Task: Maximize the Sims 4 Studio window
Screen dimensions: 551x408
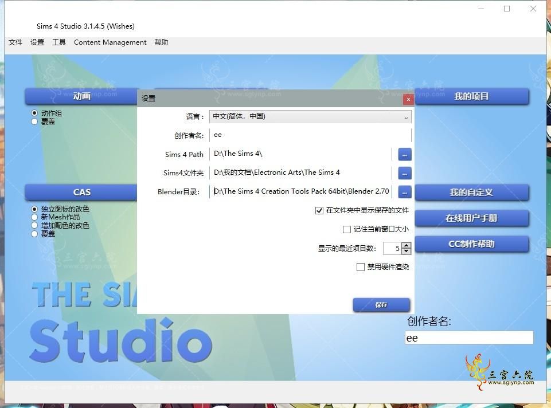Action: 507,9
